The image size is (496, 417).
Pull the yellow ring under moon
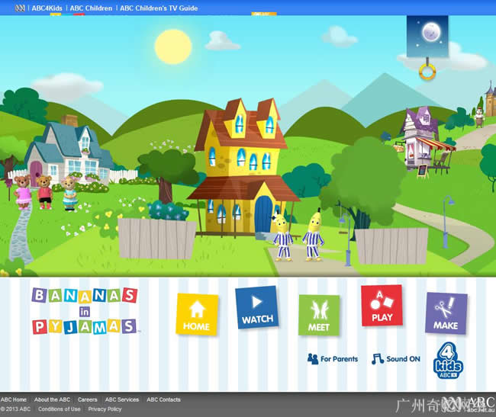pos(427,72)
